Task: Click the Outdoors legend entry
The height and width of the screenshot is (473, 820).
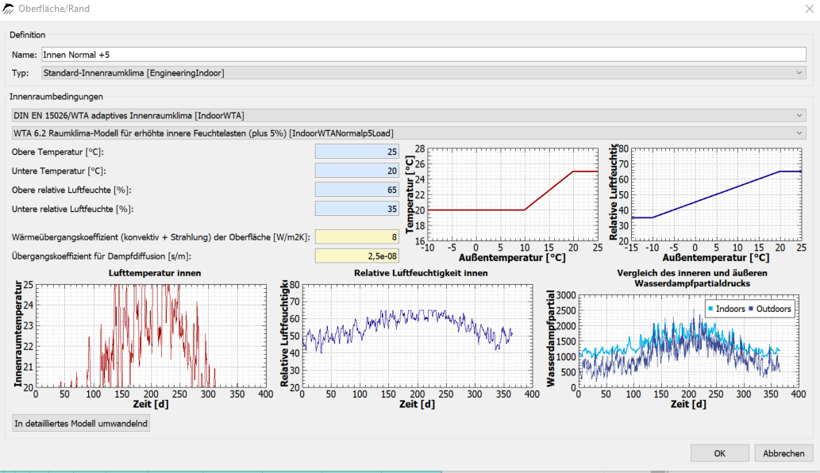Action: pyautogui.click(x=770, y=309)
